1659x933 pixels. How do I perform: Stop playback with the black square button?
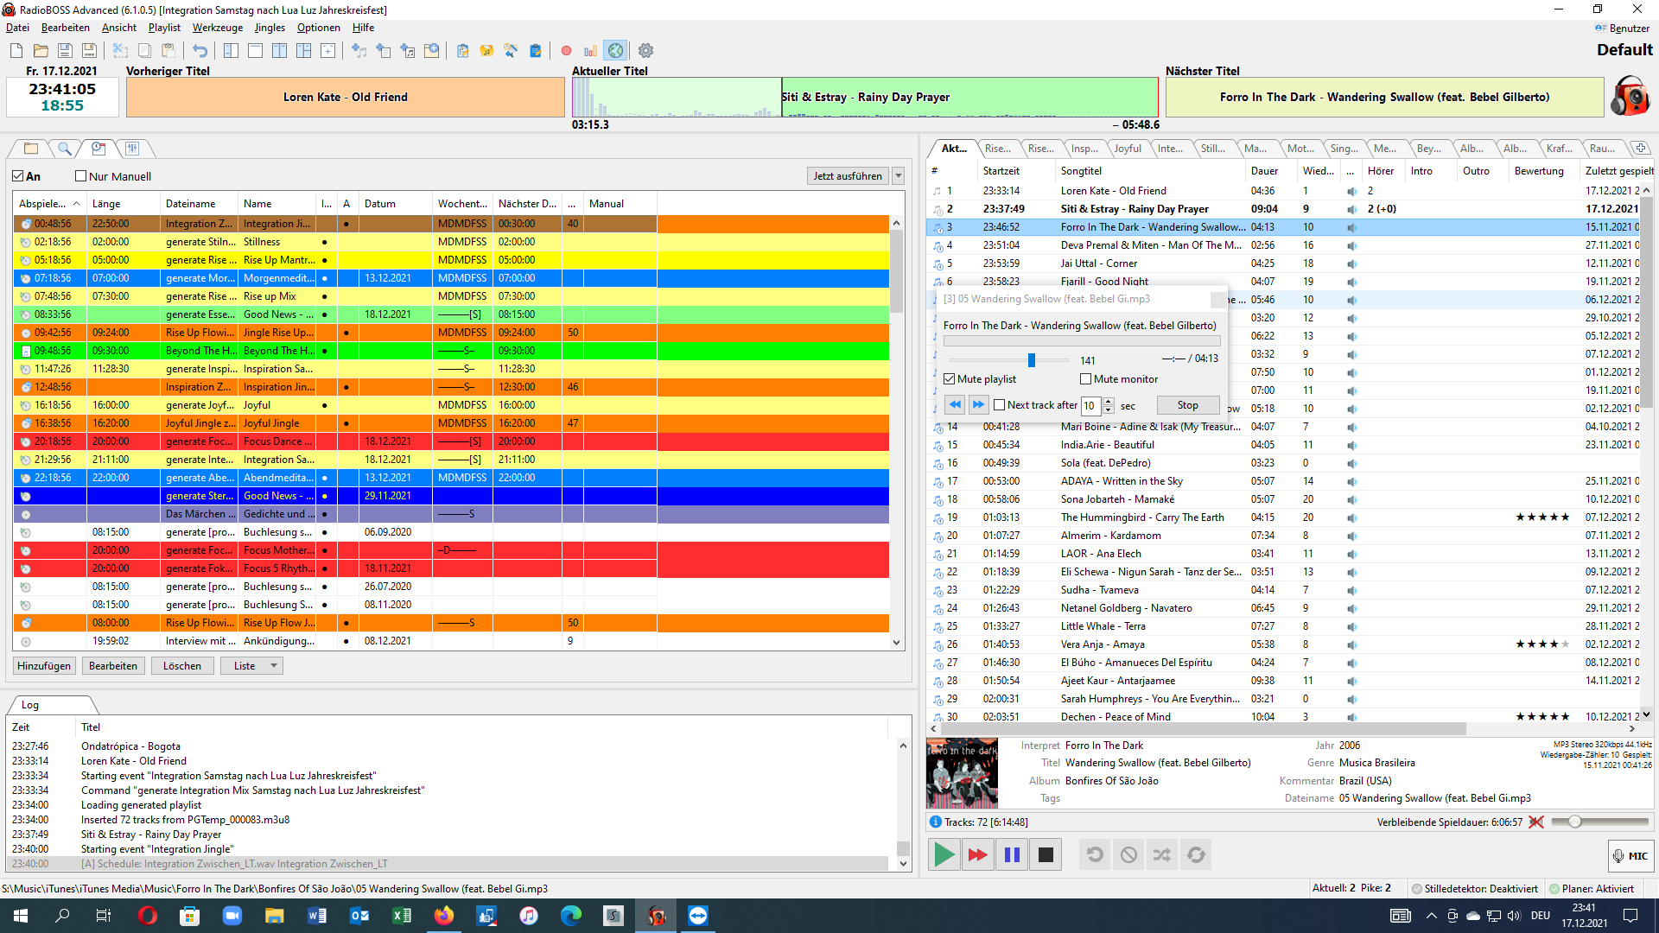tap(1046, 855)
